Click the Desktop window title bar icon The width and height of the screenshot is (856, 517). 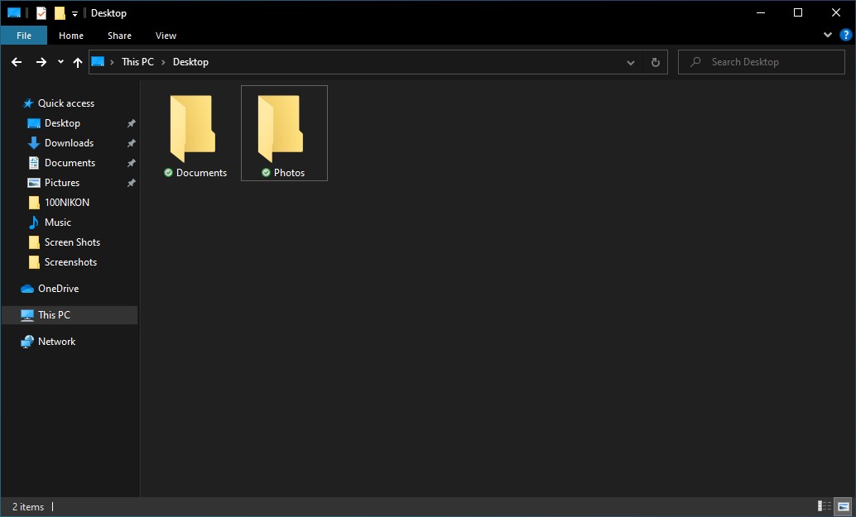pos(14,13)
